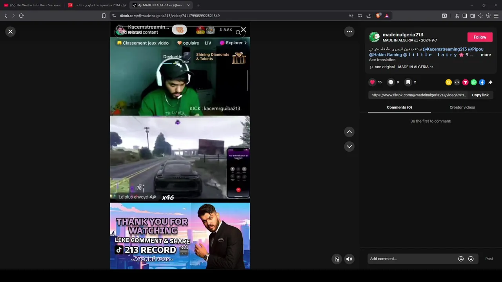
Task: Like the video with the heart icon
Action: pos(372,82)
